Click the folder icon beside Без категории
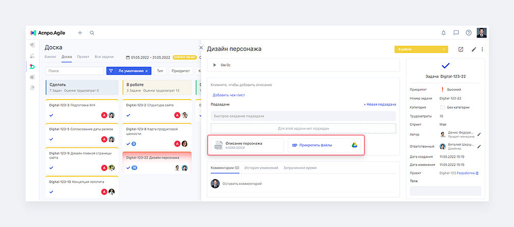 click(x=442, y=107)
